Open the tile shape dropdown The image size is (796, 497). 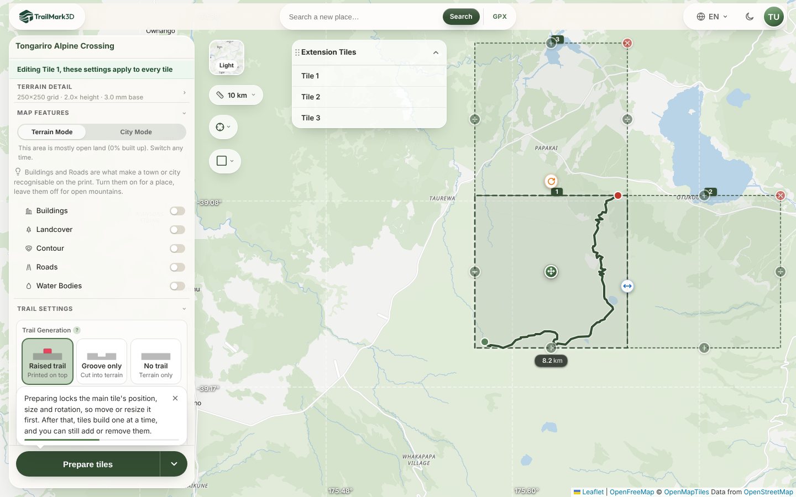click(x=225, y=161)
